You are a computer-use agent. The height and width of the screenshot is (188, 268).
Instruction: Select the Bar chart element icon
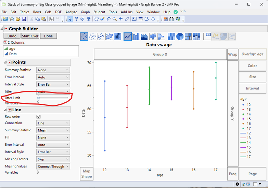pos(136,36)
